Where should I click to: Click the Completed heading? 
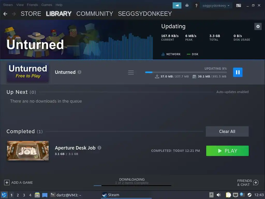point(21,131)
